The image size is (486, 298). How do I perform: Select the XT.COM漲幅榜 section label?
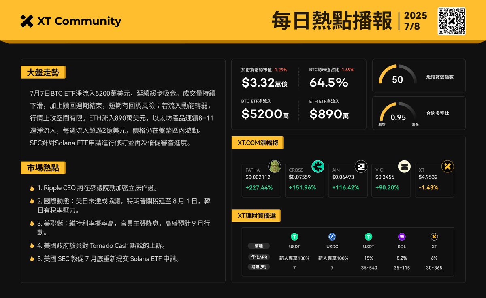258,143
